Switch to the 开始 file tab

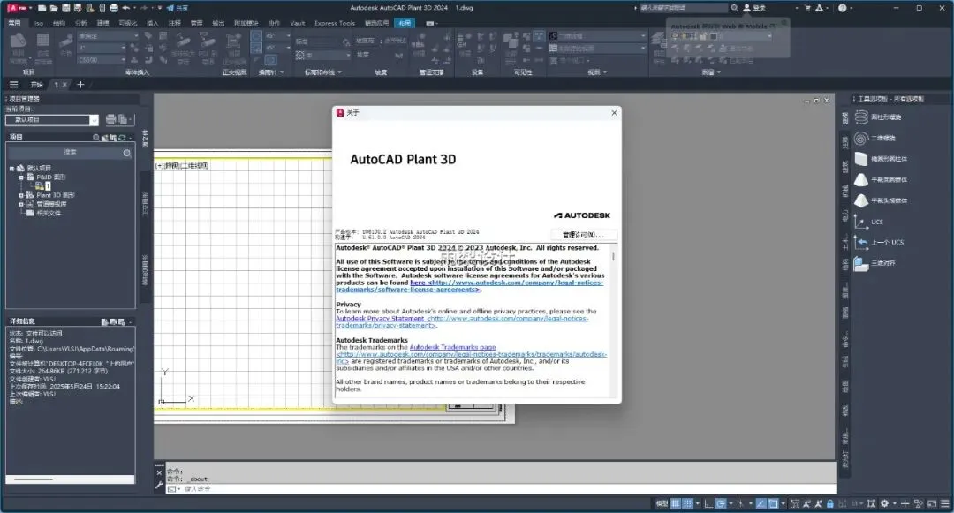36,85
